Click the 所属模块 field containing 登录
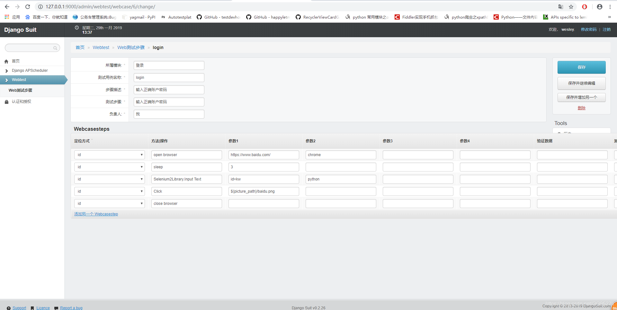Image resolution: width=617 pixels, height=310 pixels. pos(169,65)
